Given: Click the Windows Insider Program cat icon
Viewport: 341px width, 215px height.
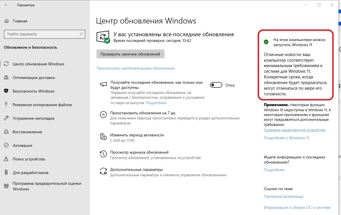Looking at the screenshot, I should (x=6, y=186).
